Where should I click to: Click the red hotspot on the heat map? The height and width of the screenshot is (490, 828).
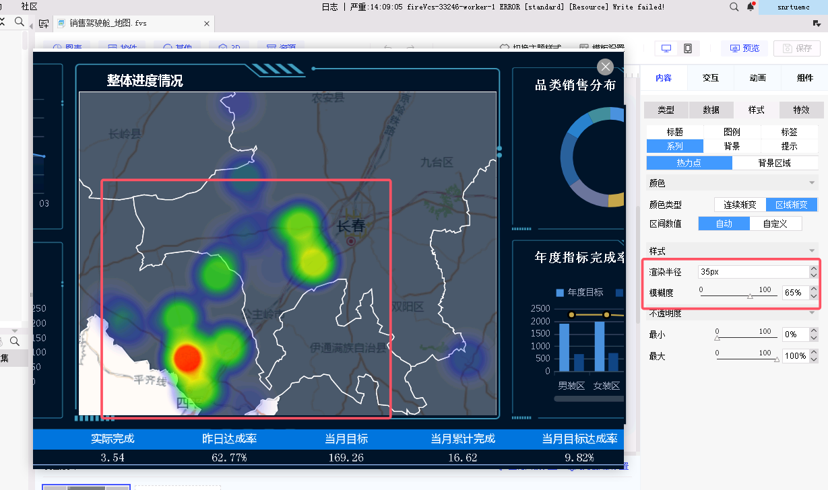click(187, 357)
